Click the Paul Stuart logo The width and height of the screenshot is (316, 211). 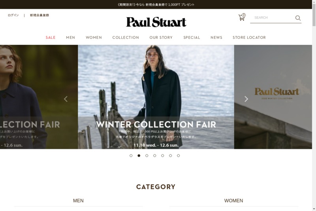(156, 22)
